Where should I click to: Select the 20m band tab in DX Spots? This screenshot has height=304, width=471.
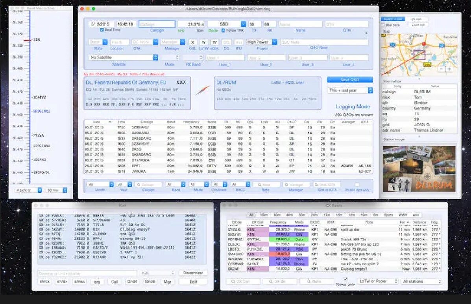[314, 215]
